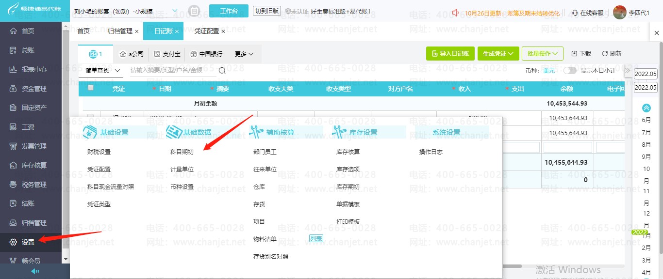
Task: Click the 刷新 refresh icon
Action: point(605,54)
